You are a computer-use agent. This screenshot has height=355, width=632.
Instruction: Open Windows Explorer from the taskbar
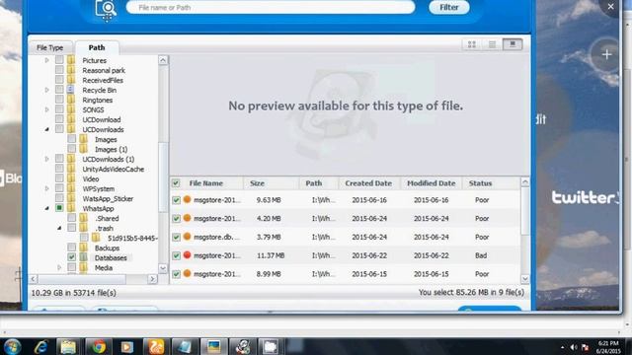pos(68,346)
